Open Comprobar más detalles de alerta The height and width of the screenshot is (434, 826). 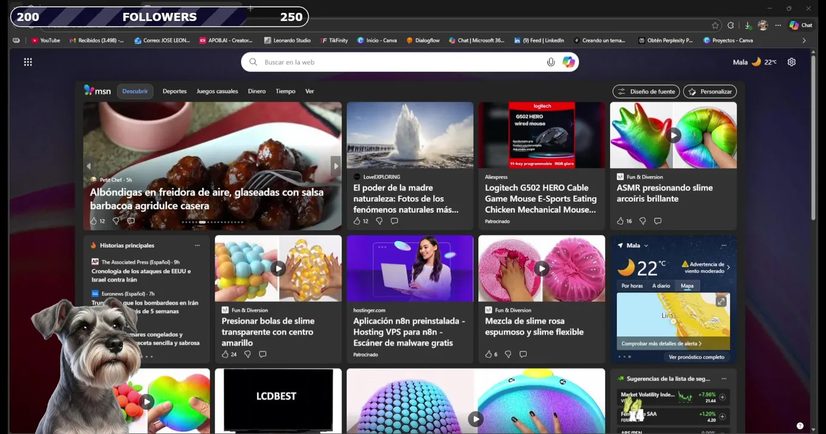(662, 344)
